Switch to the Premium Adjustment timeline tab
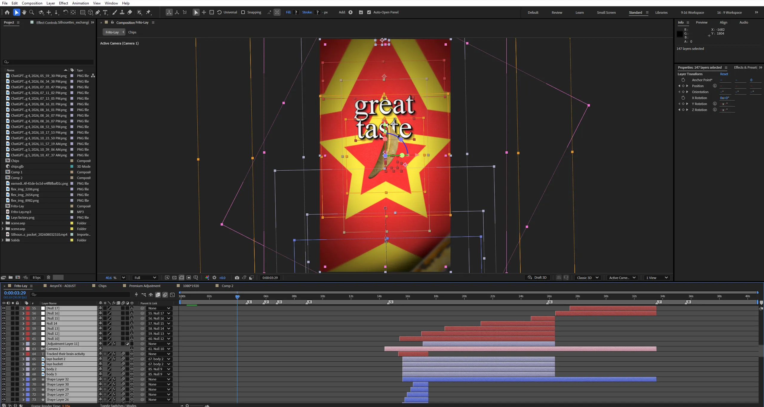This screenshot has height=407, width=764. point(145,286)
